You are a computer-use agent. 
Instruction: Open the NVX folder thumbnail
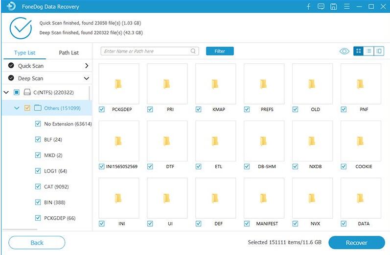tap(312, 198)
